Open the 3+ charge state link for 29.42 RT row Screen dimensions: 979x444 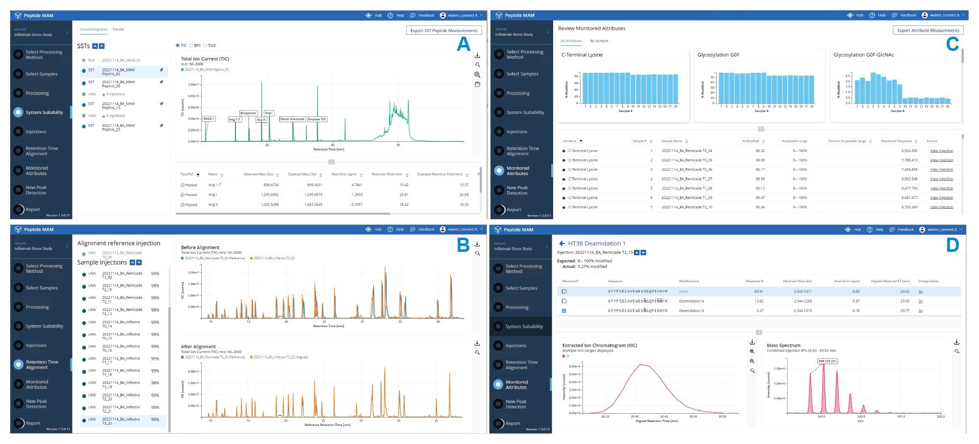tap(921, 291)
